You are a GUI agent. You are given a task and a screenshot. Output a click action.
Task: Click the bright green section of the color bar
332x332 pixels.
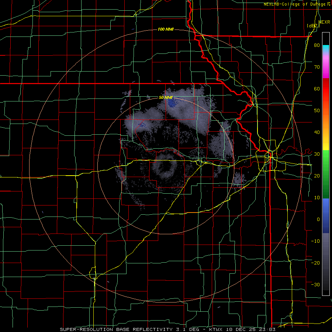point(326,159)
